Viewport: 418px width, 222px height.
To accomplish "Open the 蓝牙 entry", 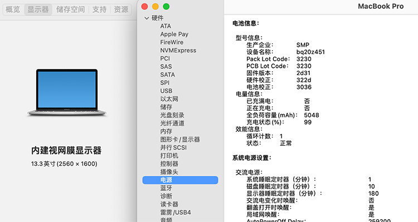I will coord(166,188).
